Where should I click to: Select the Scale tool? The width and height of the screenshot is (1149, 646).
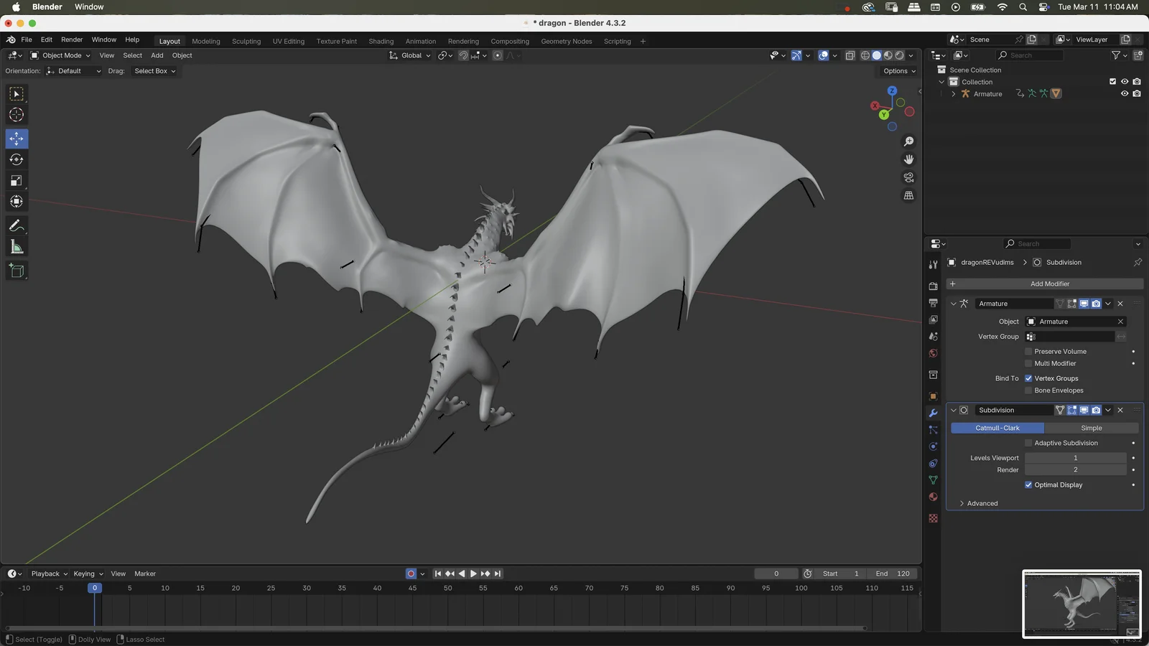[16, 180]
